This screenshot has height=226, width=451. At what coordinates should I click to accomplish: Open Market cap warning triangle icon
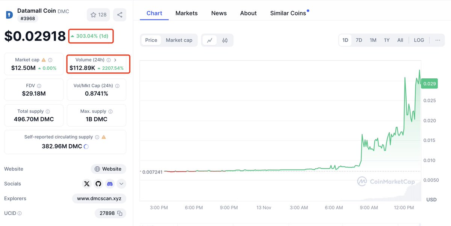(44, 60)
